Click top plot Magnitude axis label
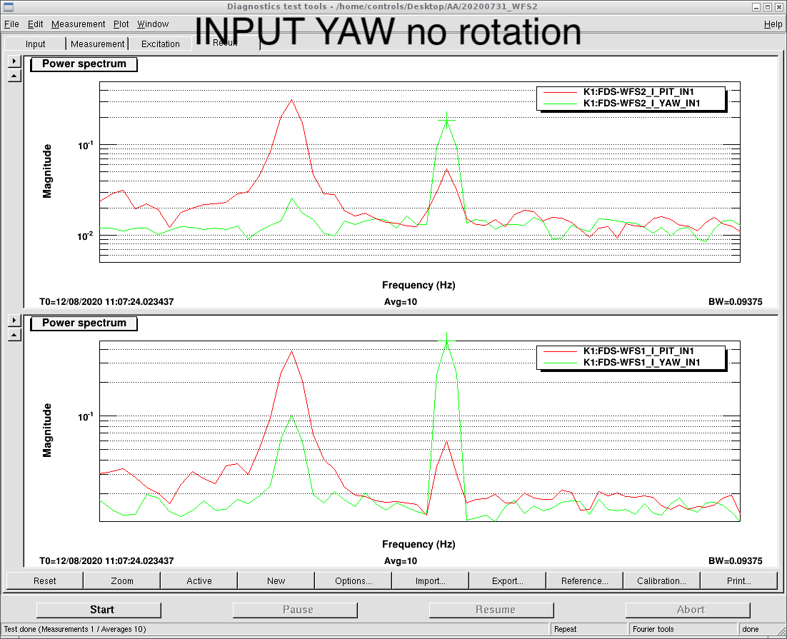 pos(47,171)
